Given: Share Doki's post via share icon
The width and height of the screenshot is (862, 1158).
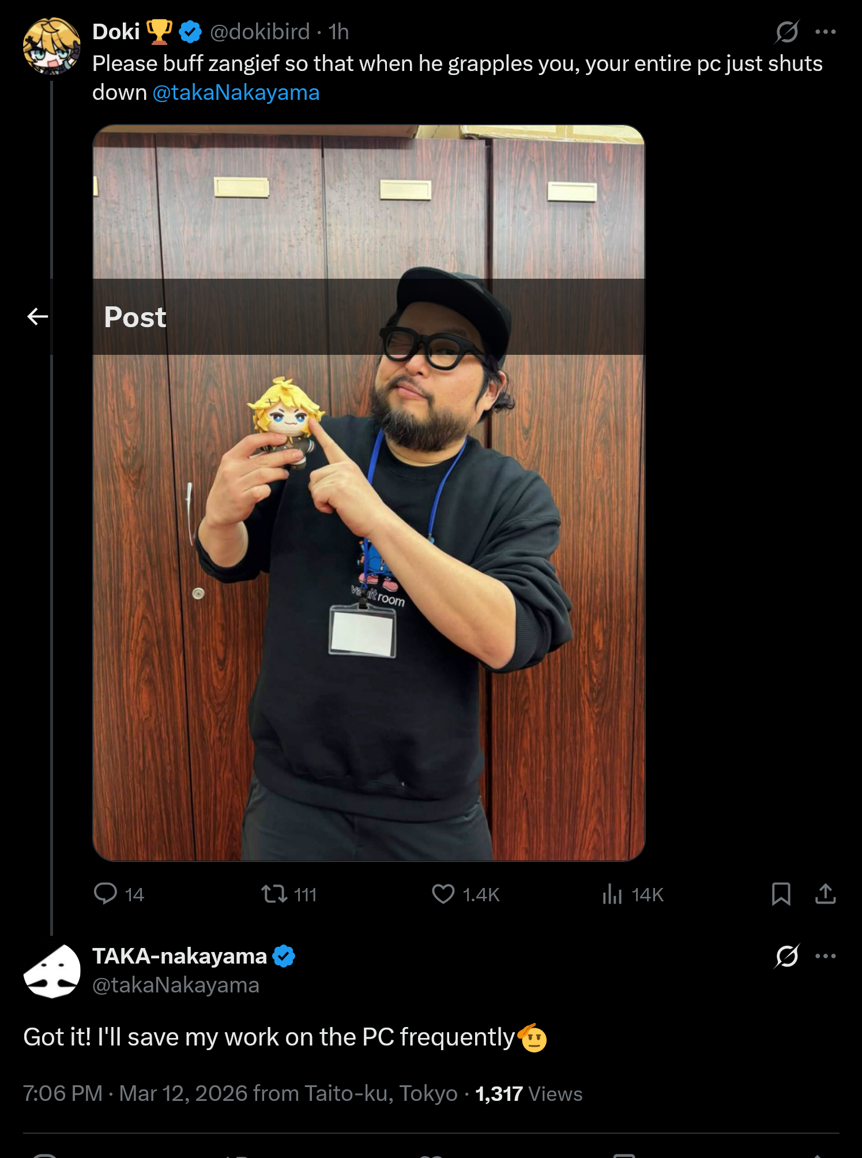Looking at the screenshot, I should click(825, 894).
